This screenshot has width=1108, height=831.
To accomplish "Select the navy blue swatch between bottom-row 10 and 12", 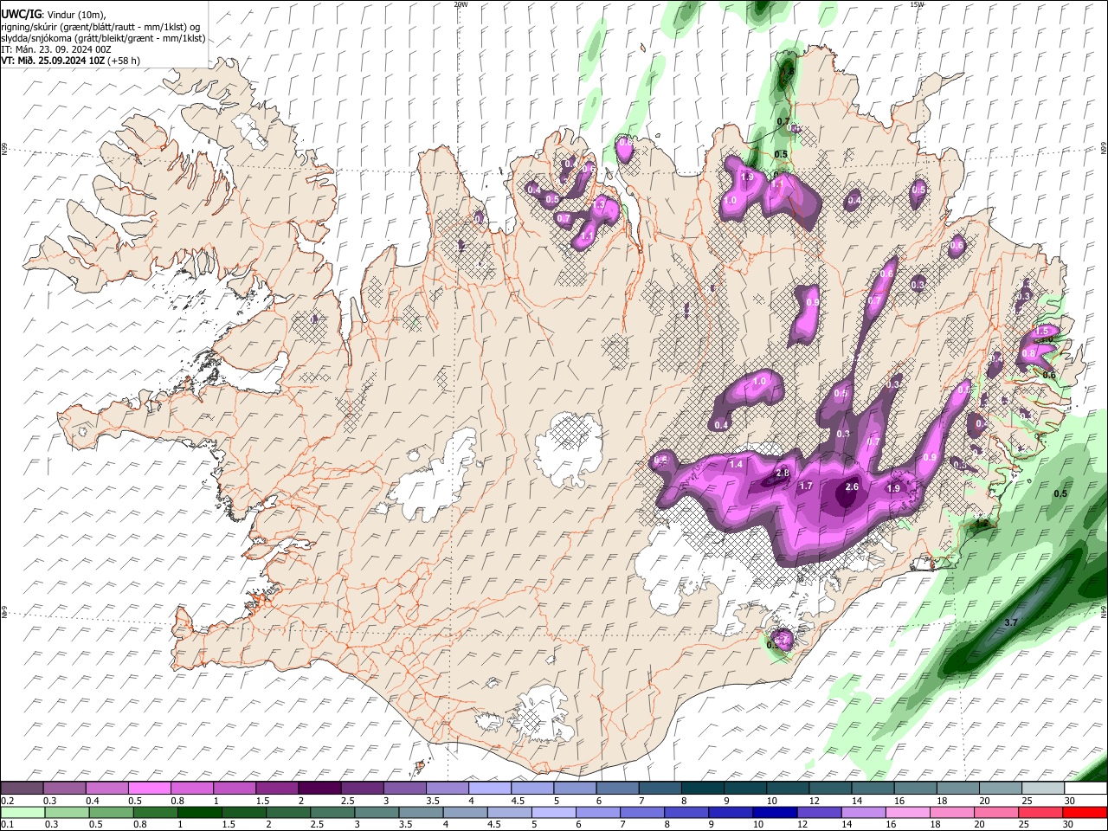I will point(775,812).
